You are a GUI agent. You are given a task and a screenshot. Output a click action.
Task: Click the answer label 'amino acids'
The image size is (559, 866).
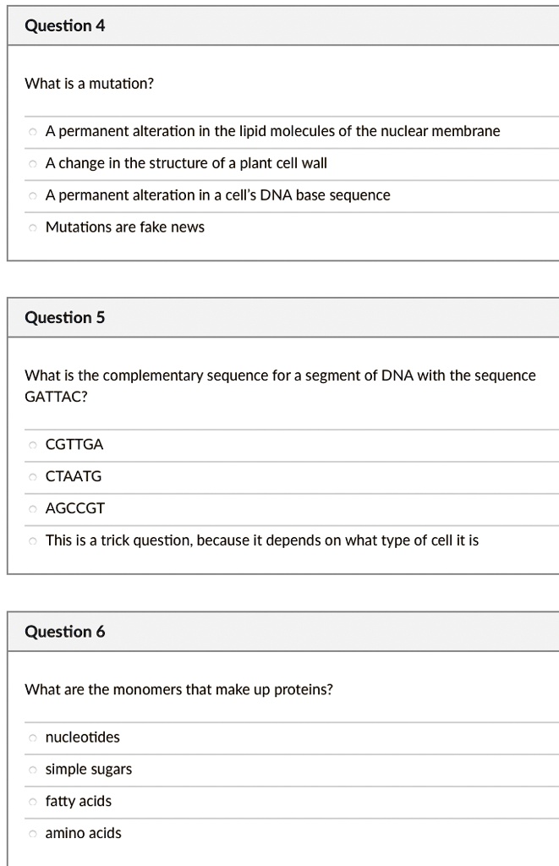tap(83, 833)
